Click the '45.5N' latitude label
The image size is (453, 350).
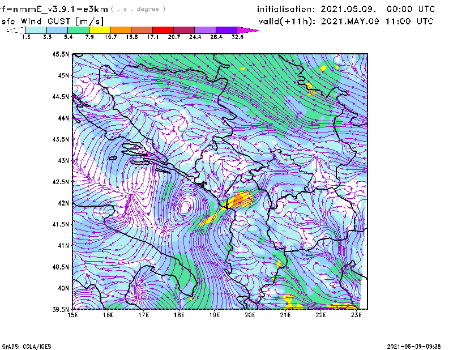coord(61,54)
